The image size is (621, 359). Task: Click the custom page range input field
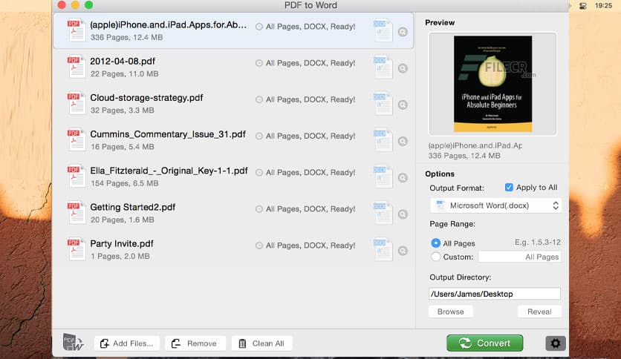[x=520, y=257]
